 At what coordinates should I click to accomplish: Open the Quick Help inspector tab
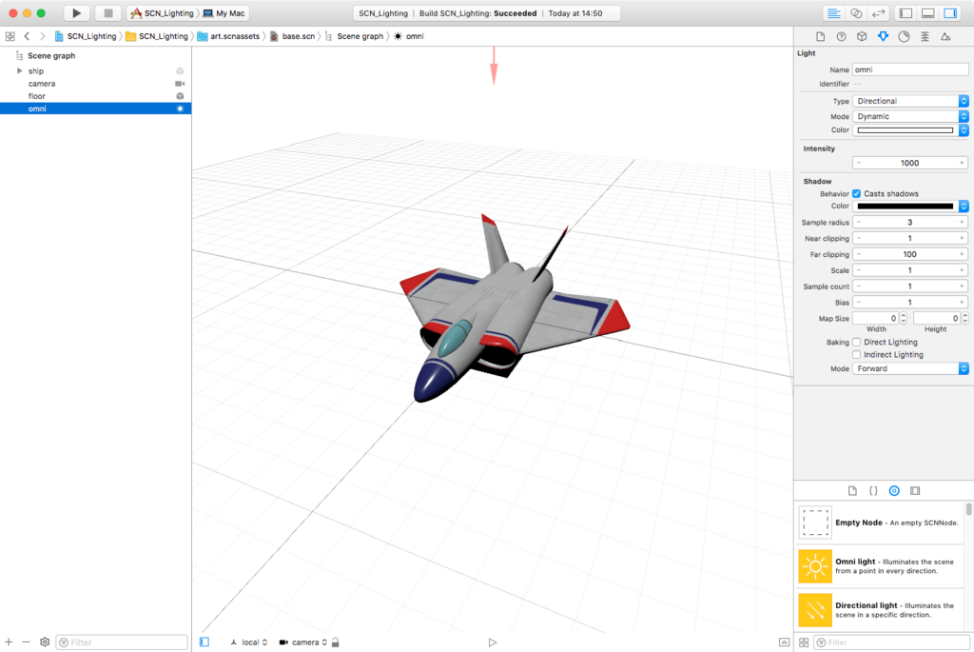[x=841, y=37]
